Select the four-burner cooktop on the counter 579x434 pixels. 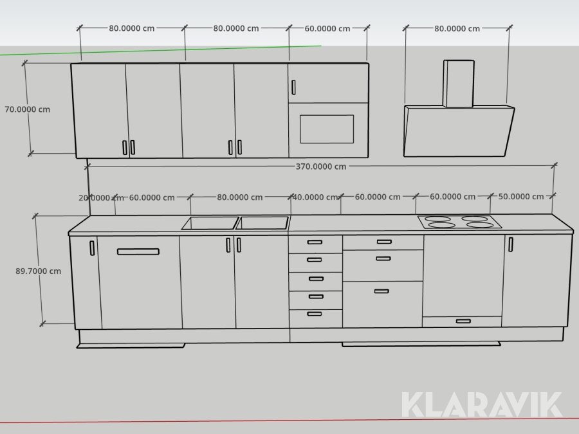coord(459,222)
